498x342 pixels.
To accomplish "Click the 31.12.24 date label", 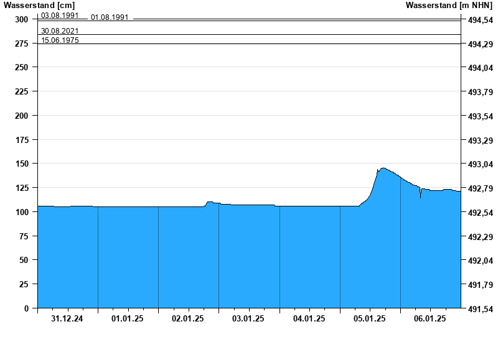I will (x=67, y=318).
